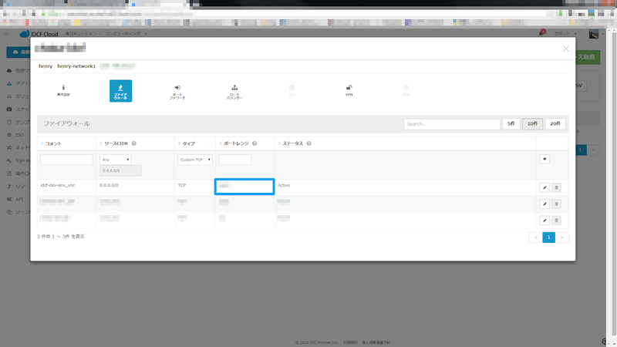Expand the Any source CIDR dropdown
The height and width of the screenshot is (347, 617).
pyautogui.click(x=116, y=159)
